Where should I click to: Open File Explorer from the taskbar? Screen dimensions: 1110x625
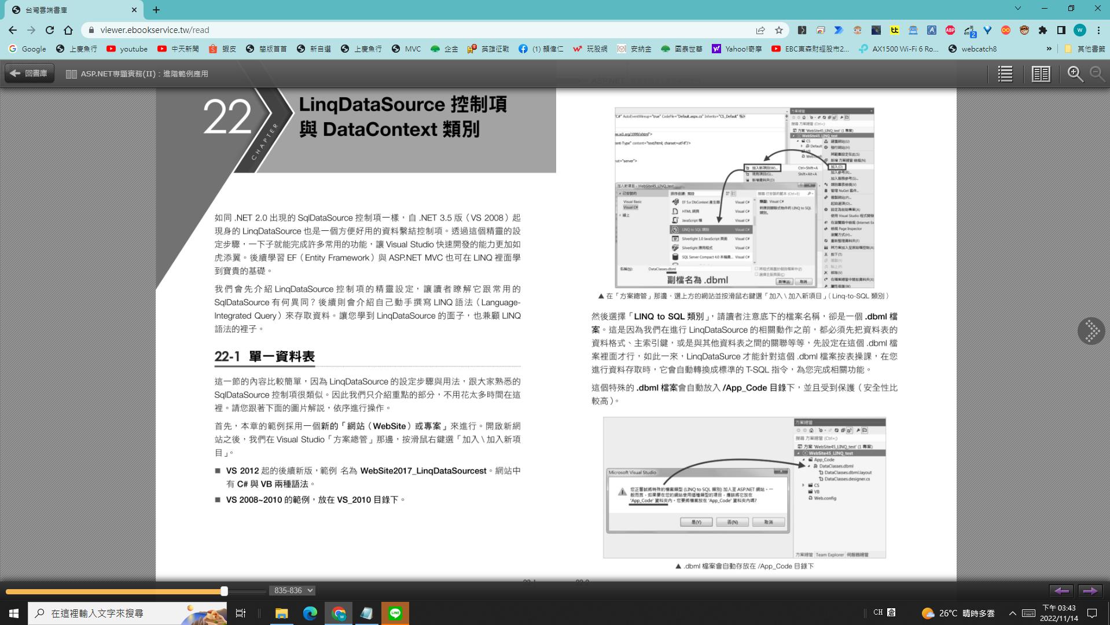pyautogui.click(x=282, y=613)
